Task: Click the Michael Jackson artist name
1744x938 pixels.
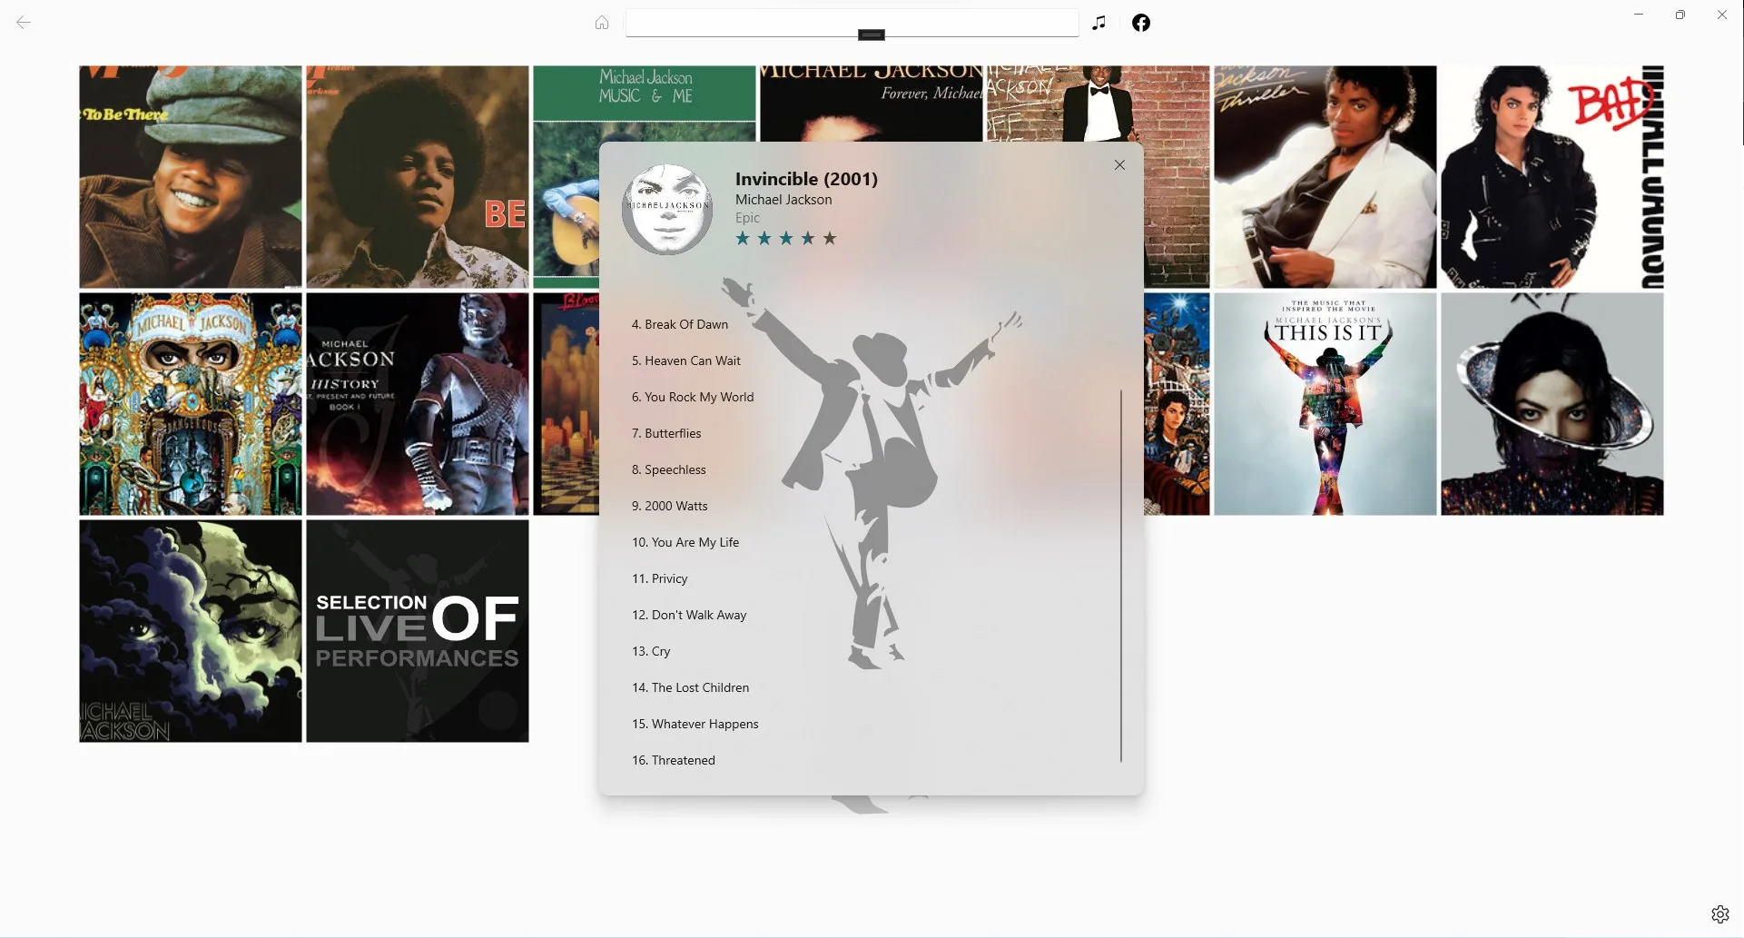Action: click(x=783, y=200)
